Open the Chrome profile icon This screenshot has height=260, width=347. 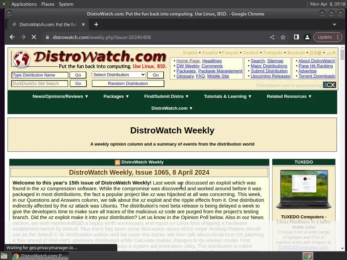coord(307,37)
